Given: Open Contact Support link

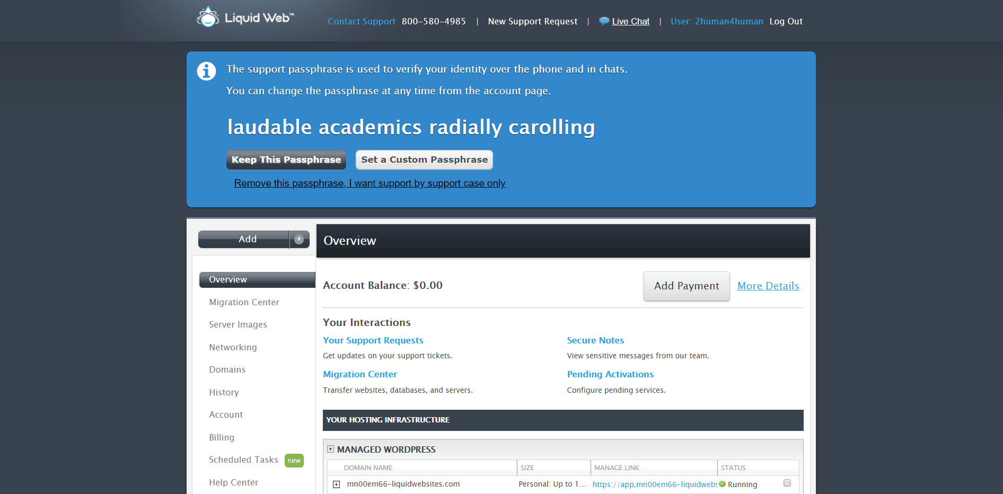Looking at the screenshot, I should (x=362, y=21).
